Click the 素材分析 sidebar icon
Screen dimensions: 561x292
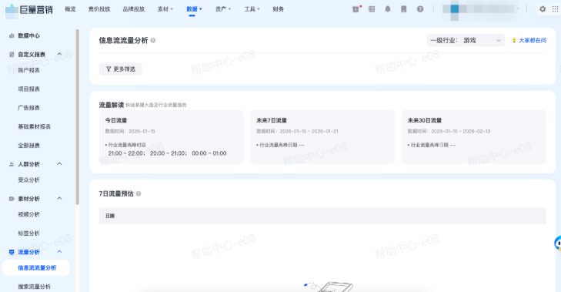[x=12, y=199]
